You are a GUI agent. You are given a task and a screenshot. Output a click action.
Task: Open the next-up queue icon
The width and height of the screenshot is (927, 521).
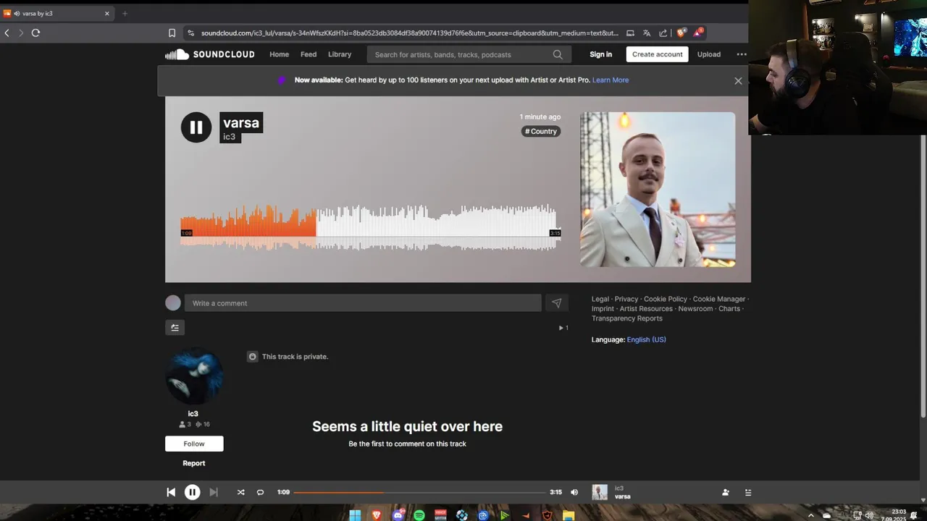pyautogui.click(x=748, y=492)
